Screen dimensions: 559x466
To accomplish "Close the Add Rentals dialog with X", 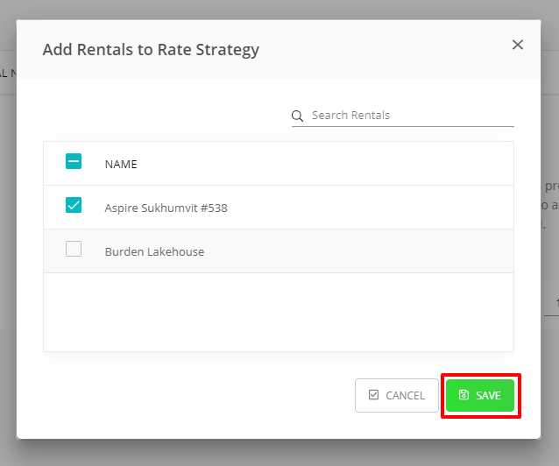I will [517, 45].
